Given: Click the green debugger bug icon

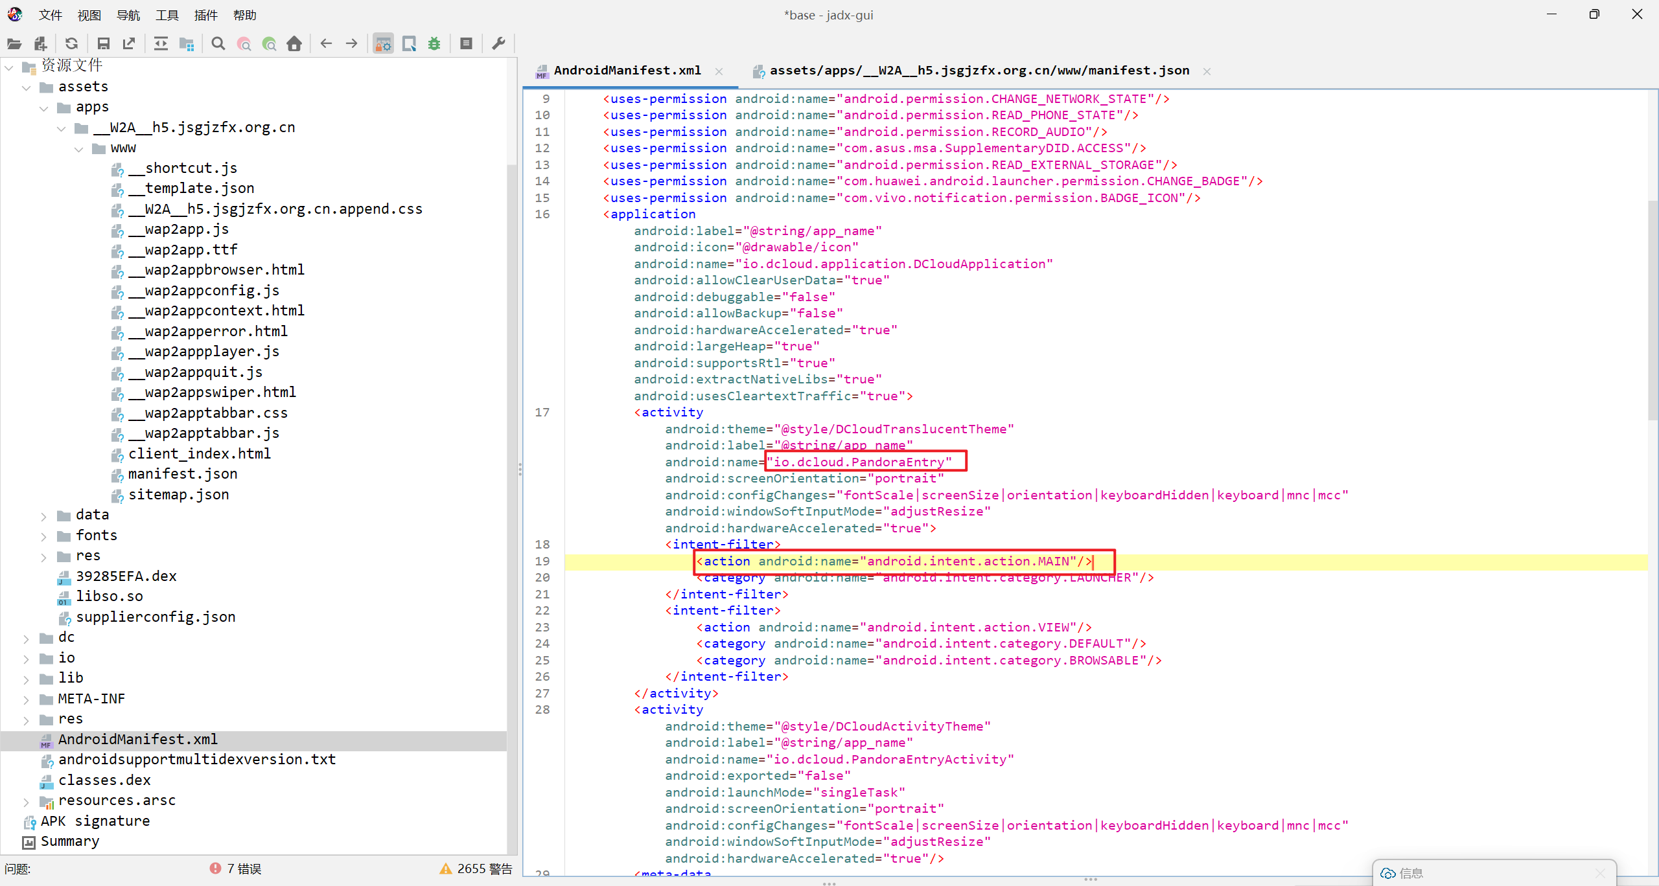Looking at the screenshot, I should 434,43.
